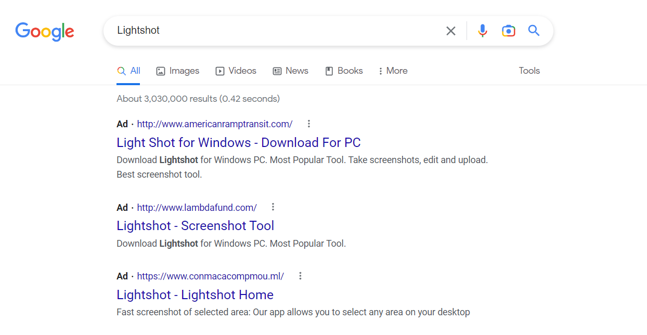
Task: Open 'Light Shot for Windows - Download For PC' link
Action: [x=238, y=143]
